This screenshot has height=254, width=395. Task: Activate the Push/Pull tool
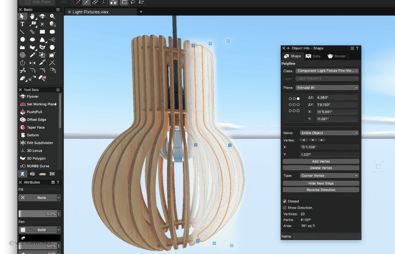pyautogui.click(x=34, y=112)
